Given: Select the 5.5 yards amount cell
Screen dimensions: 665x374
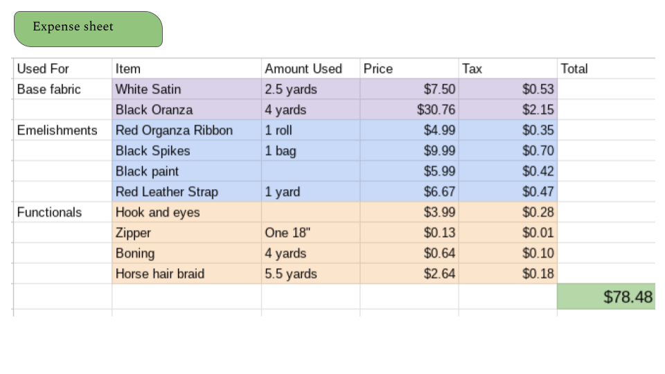Looking at the screenshot, I should click(x=310, y=274).
